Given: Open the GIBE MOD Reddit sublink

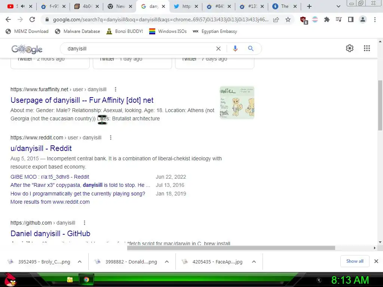Looking at the screenshot, I should [50, 177].
